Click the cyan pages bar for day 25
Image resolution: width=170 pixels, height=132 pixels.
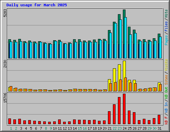coord(130,47)
